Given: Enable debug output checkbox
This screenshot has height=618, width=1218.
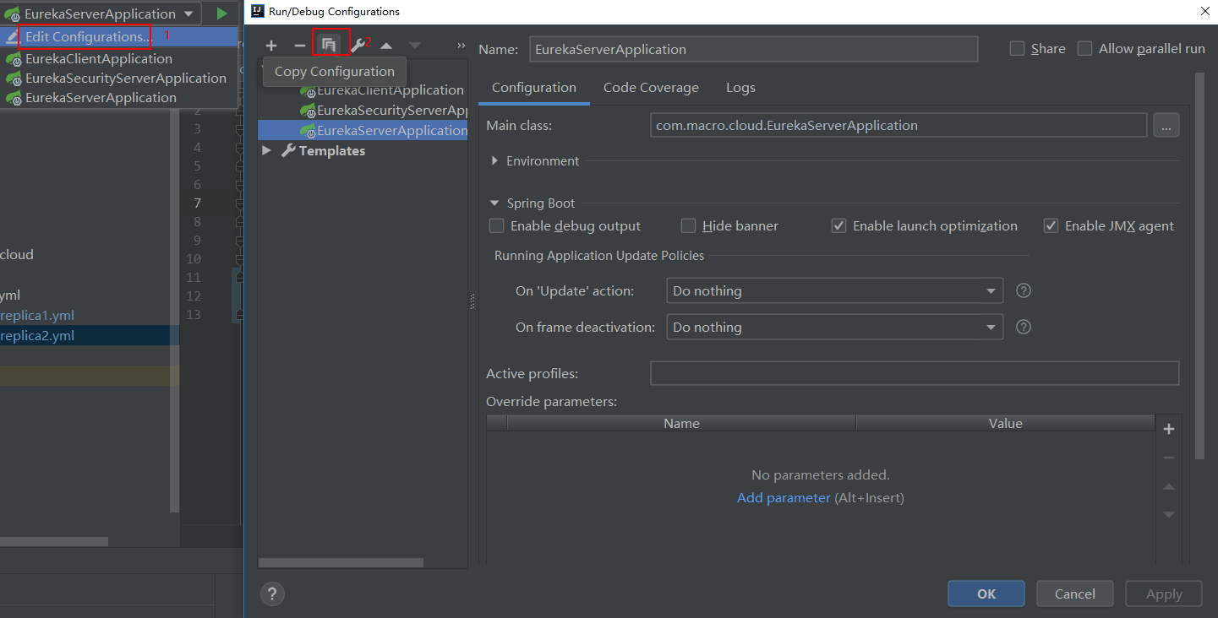Looking at the screenshot, I should 497,226.
